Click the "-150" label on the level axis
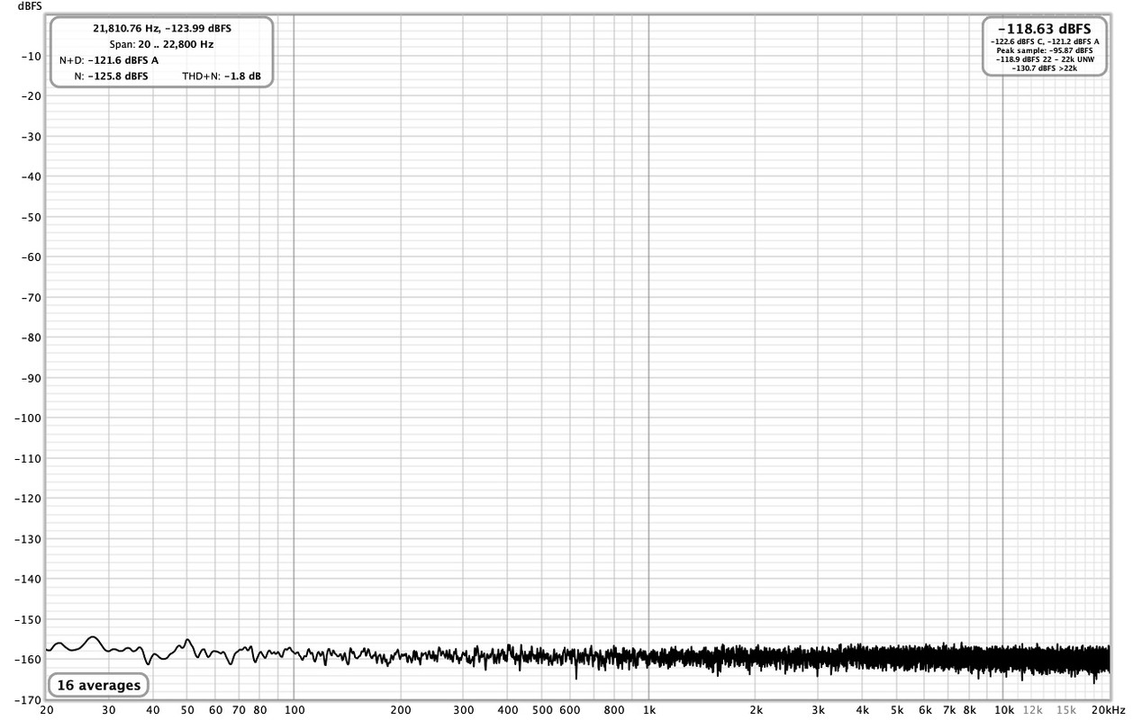Screen dimensions: 1133x720 click(x=29, y=619)
